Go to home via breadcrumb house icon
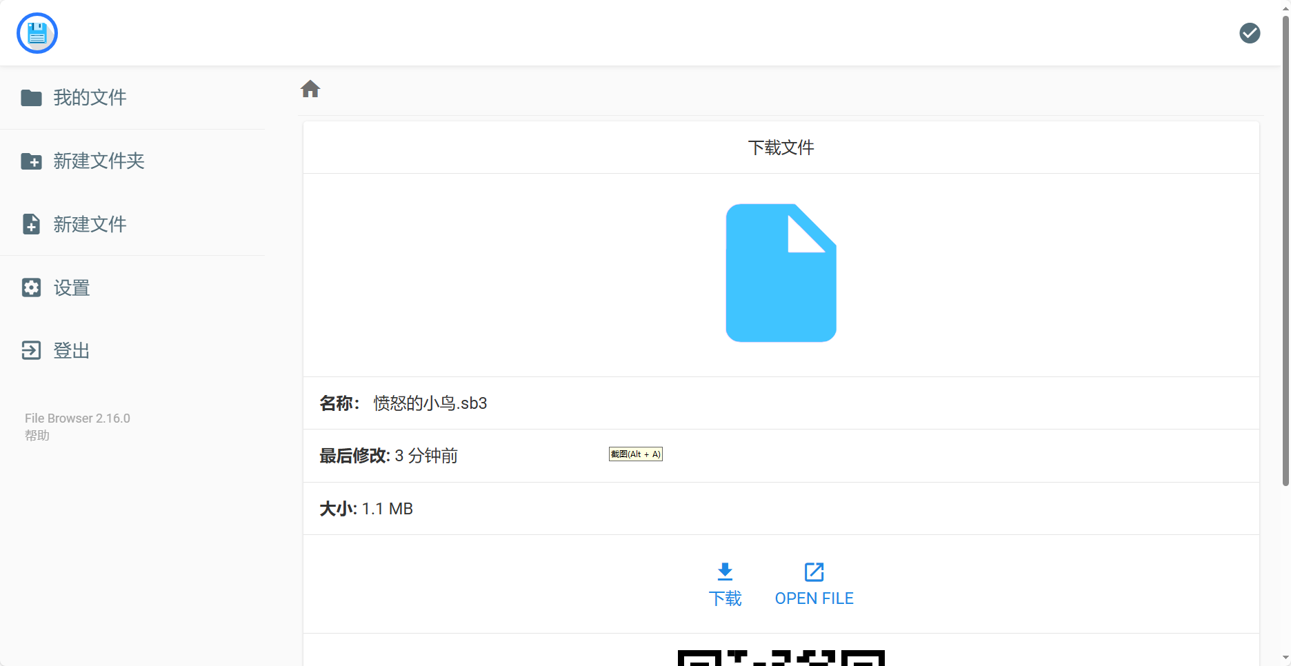Image resolution: width=1291 pixels, height=666 pixels. [310, 89]
